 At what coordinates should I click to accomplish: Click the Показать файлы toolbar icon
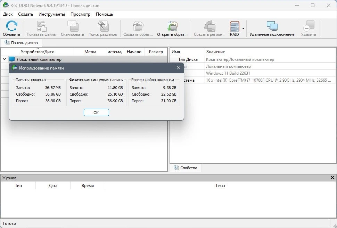tap(42, 26)
